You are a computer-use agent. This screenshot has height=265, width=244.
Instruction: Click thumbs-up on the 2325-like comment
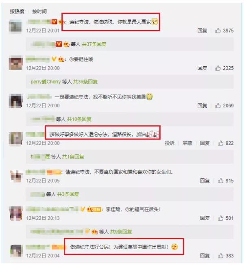218,68
